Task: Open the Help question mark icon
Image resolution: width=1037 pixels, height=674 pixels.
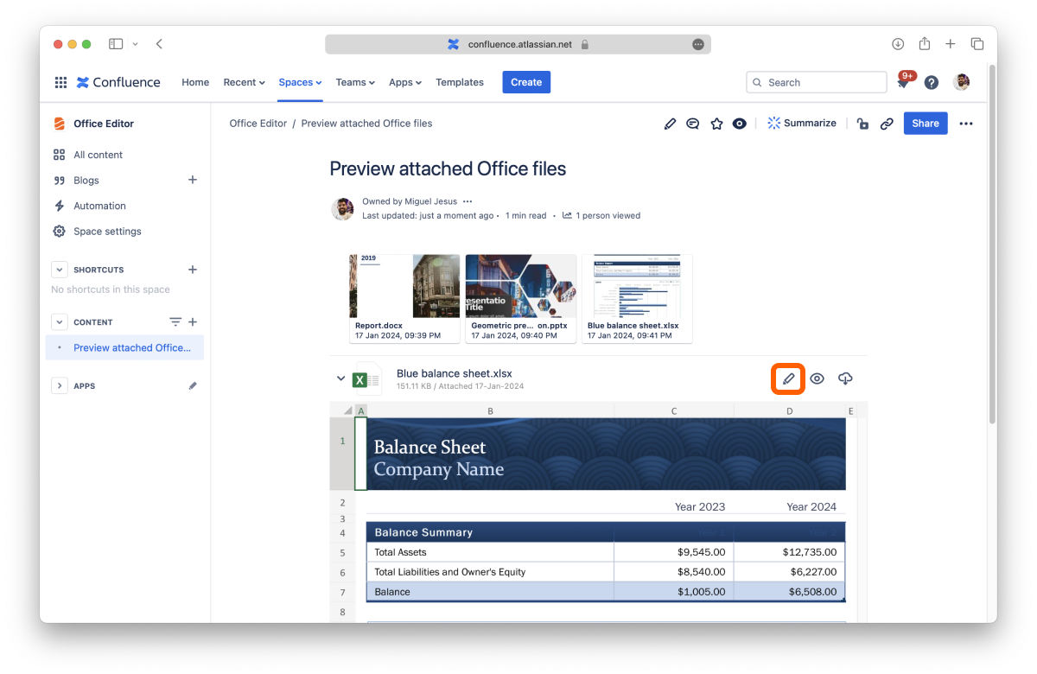Action: pyautogui.click(x=932, y=83)
